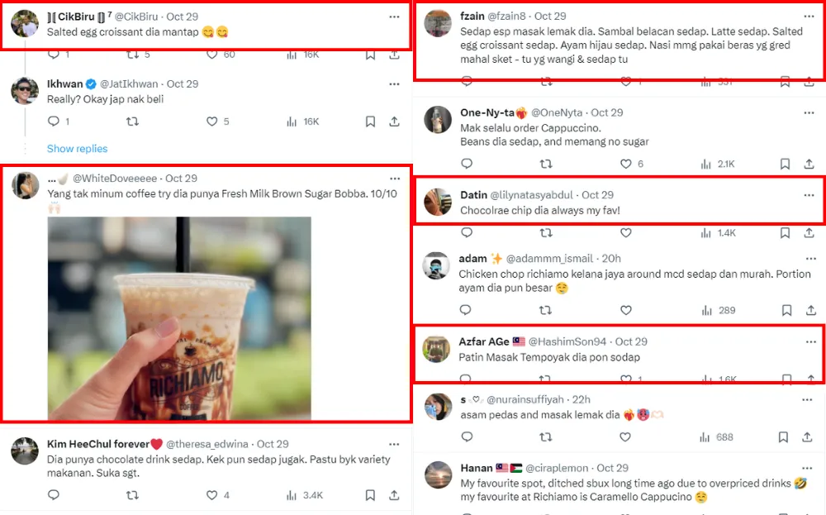Image resolution: width=826 pixels, height=515 pixels.
Task: Like Ikhwan's reply tweet
Action: [212, 122]
